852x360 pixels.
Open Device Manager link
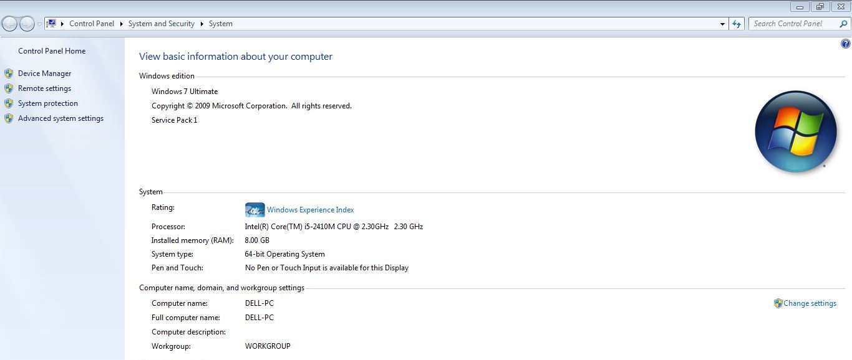[45, 73]
